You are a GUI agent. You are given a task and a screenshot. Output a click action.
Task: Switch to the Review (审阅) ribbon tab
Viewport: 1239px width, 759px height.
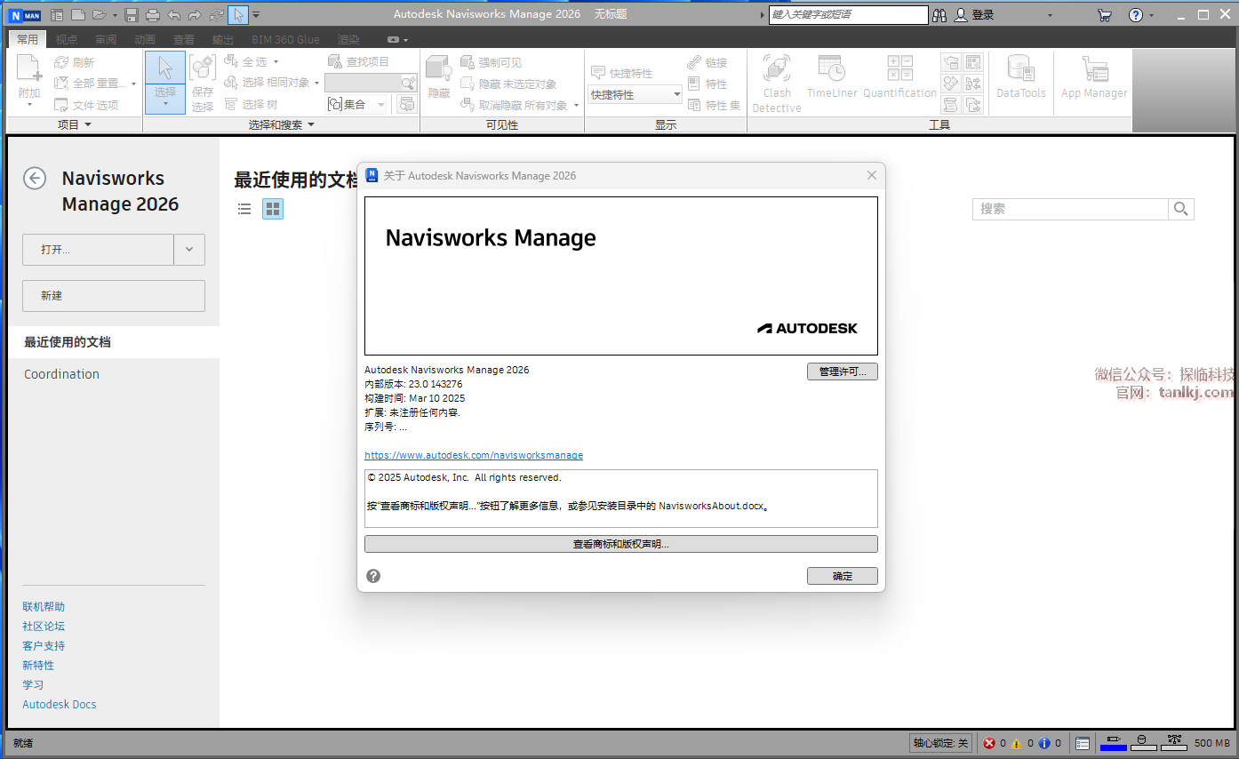click(106, 39)
